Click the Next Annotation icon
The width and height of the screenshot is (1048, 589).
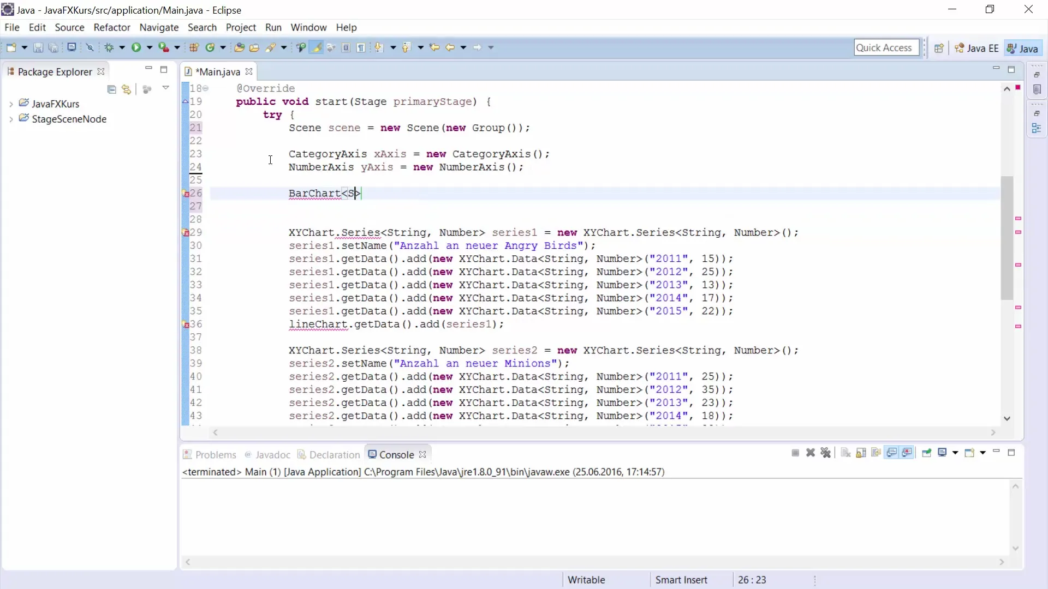(379, 47)
